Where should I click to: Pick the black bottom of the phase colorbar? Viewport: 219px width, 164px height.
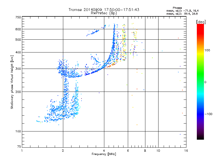[200, 138]
